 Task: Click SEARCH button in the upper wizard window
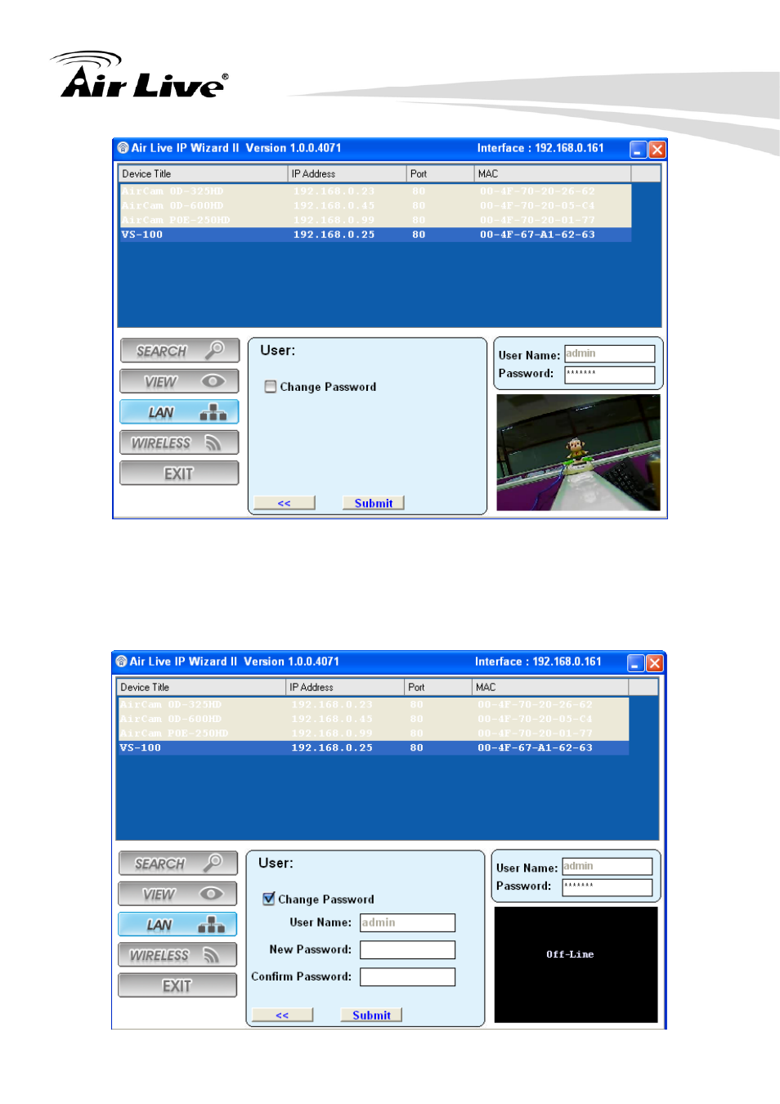click(180, 351)
